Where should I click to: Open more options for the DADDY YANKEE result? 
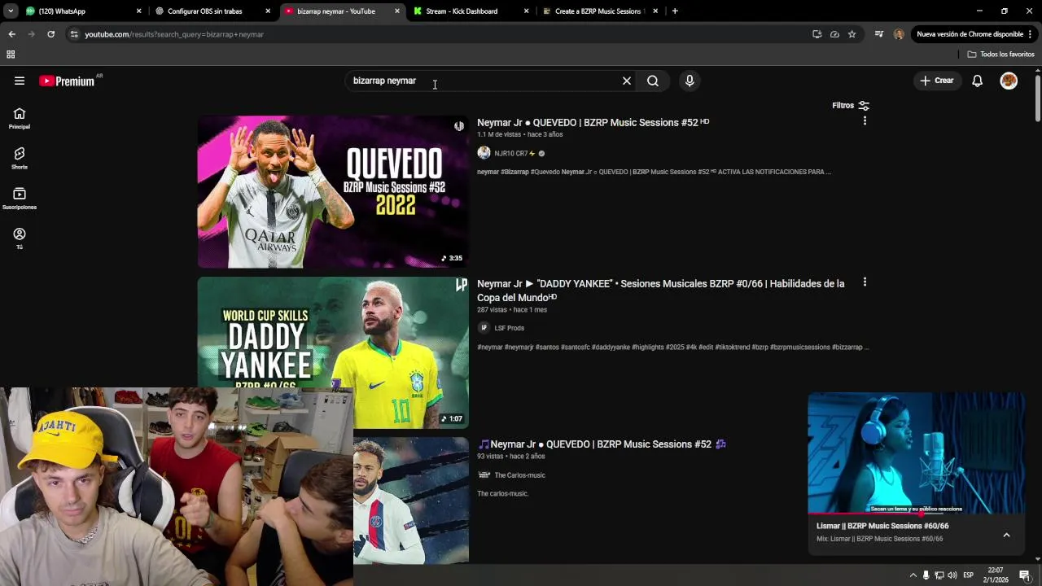coord(865,282)
